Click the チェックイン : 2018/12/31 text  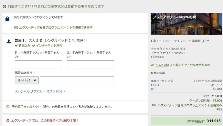168,49
